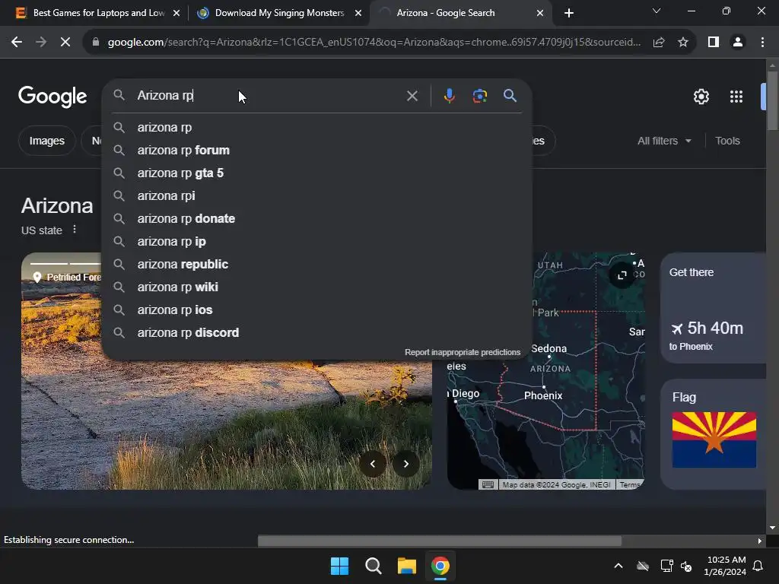
Task: Open the Chrome side panel
Action: pos(714,43)
